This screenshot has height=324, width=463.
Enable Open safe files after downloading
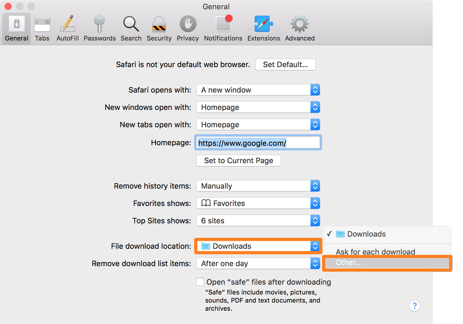click(x=200, y=282)
